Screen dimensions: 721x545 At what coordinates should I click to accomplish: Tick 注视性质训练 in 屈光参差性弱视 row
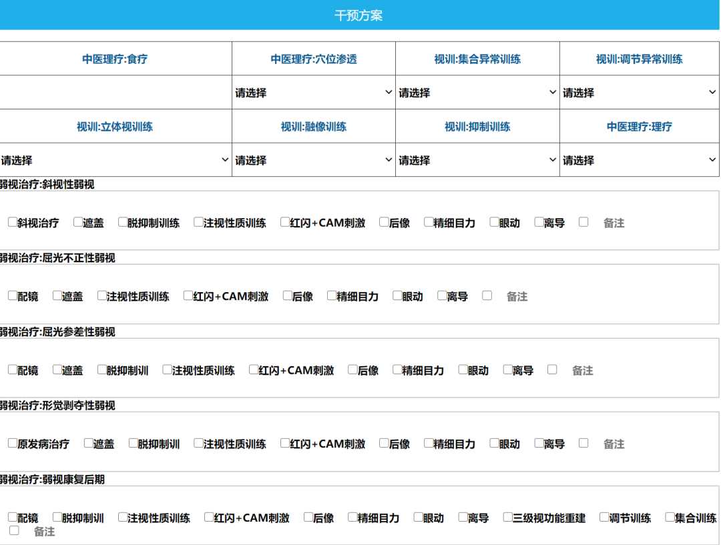[x=168, y=370]
